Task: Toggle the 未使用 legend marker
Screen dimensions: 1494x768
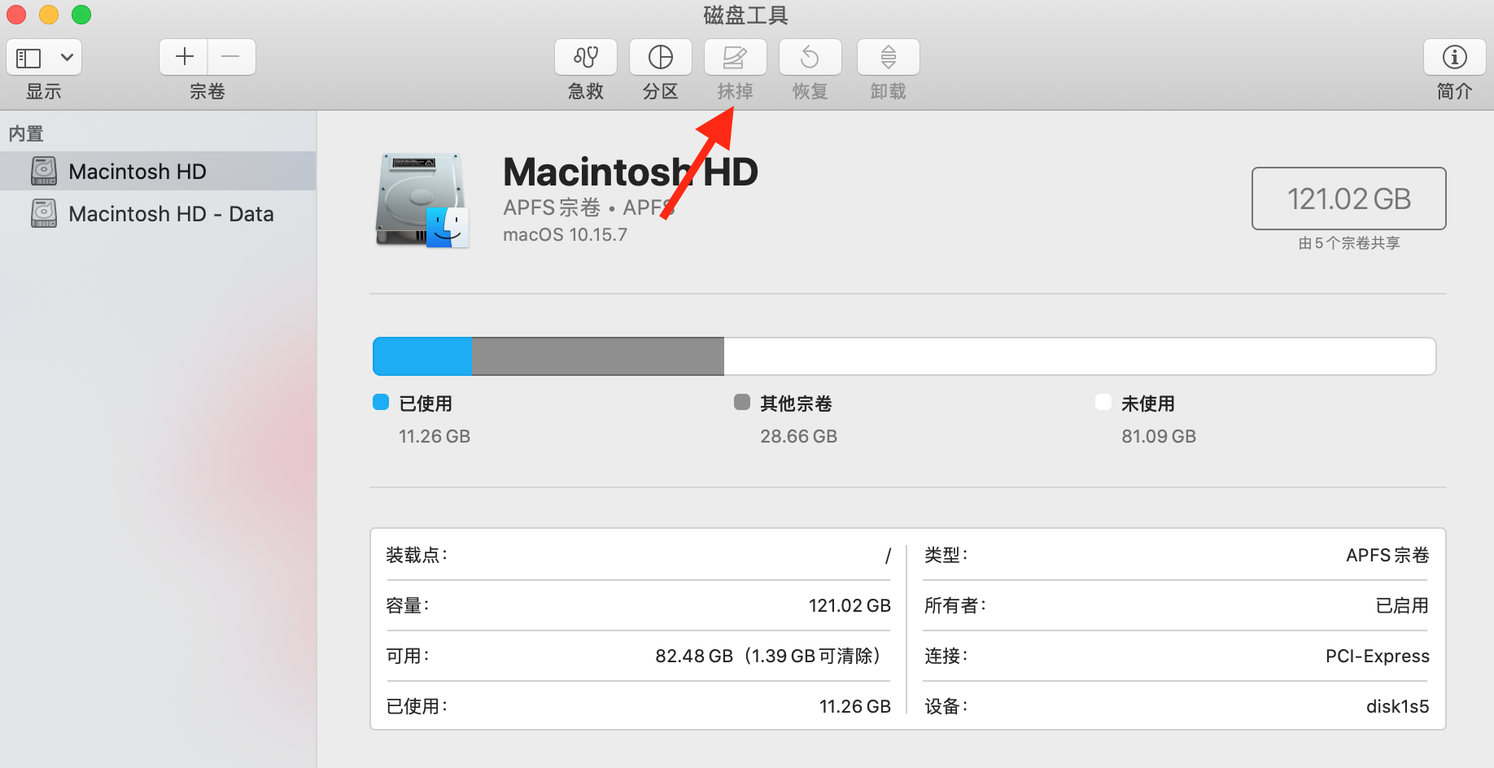Action: click(x=1103, y=402)
